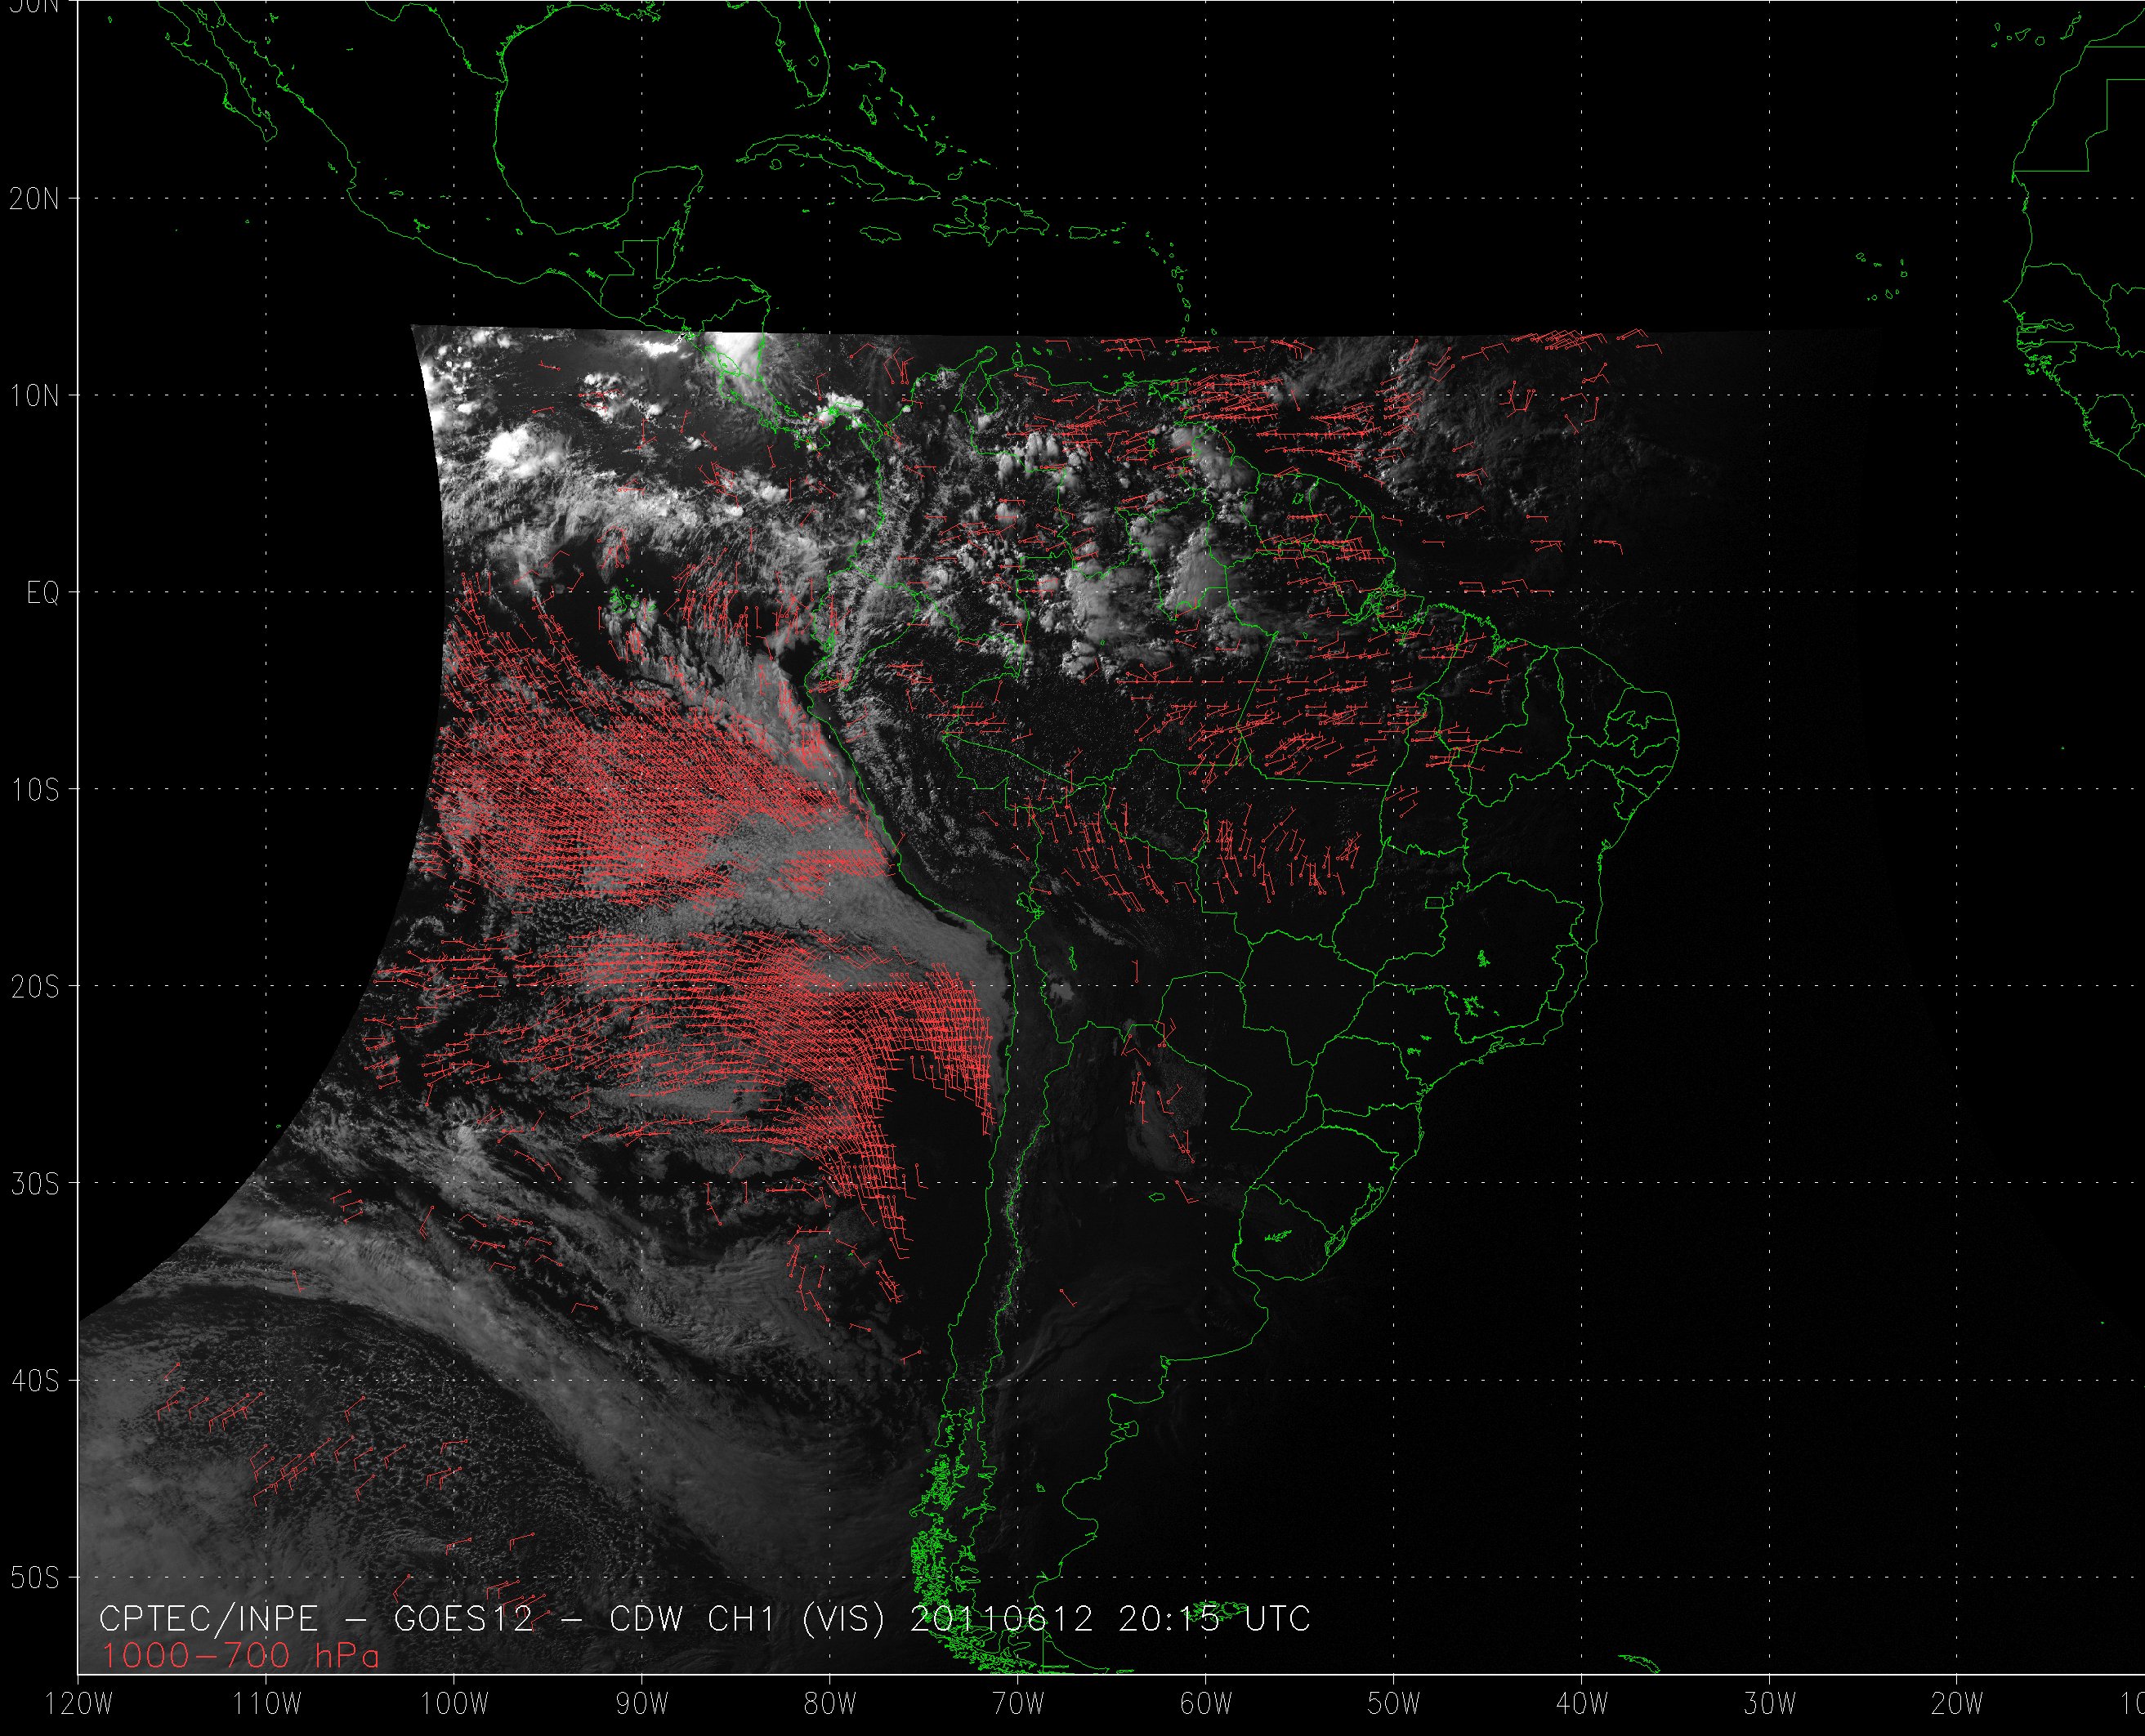Click the 80W longitude label
The width and height of the screenshot is (2145, 1736).
pos(830,1704)
